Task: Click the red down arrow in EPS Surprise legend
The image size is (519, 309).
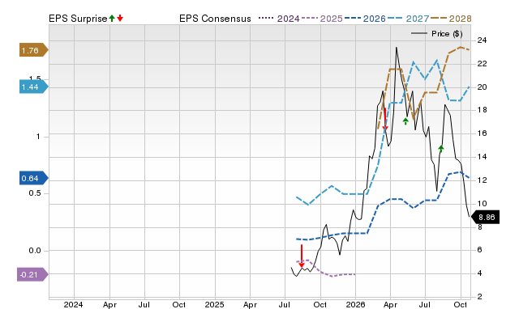Action: (120, 19)
